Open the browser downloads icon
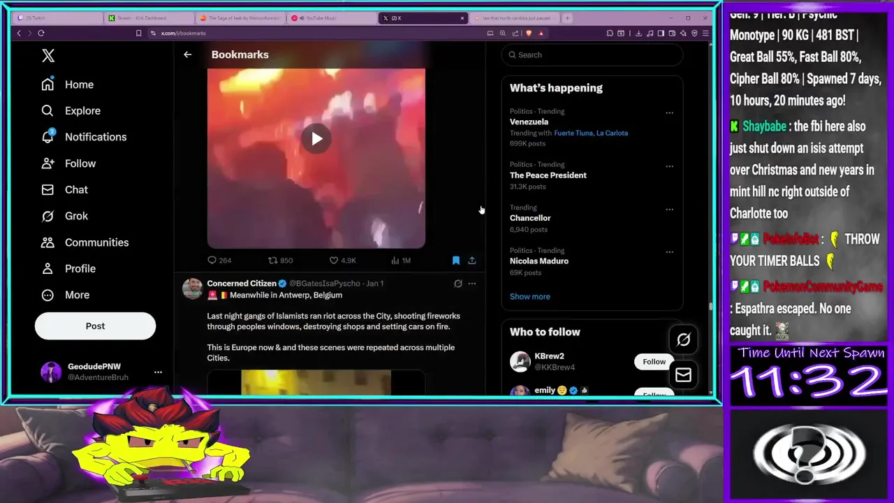Image resolution: width=894 pixels, height=503 pixels. coord(638,33)
